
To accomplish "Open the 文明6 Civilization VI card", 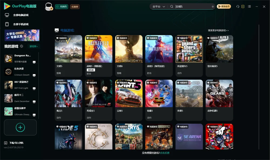I will pos(129,56).
